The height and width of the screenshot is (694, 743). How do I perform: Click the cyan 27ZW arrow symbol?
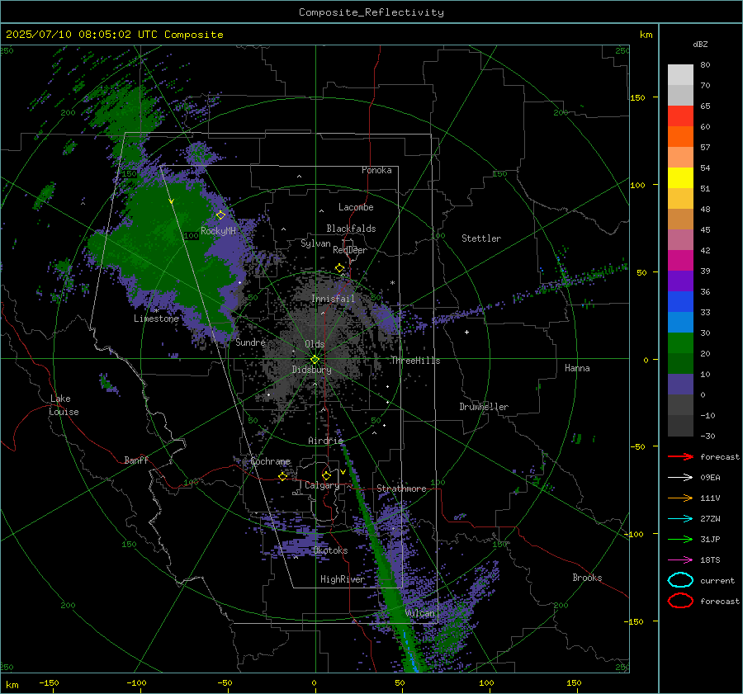coord(680,519)
